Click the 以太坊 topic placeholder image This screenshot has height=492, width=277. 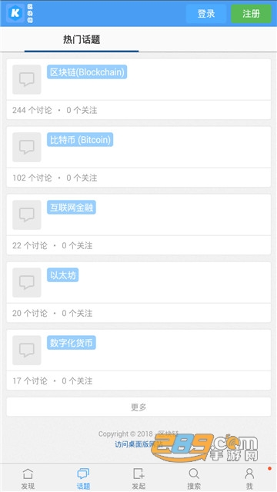click(27, 282)
